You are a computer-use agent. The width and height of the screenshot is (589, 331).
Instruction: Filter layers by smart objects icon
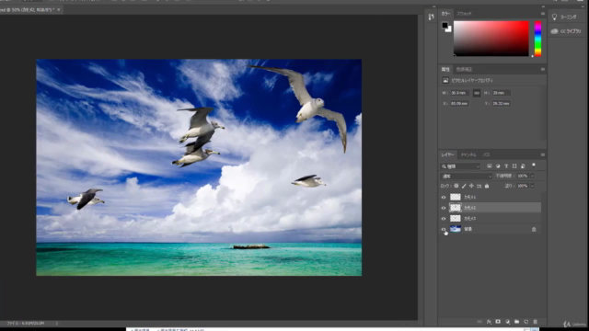[x=523, y=165]
